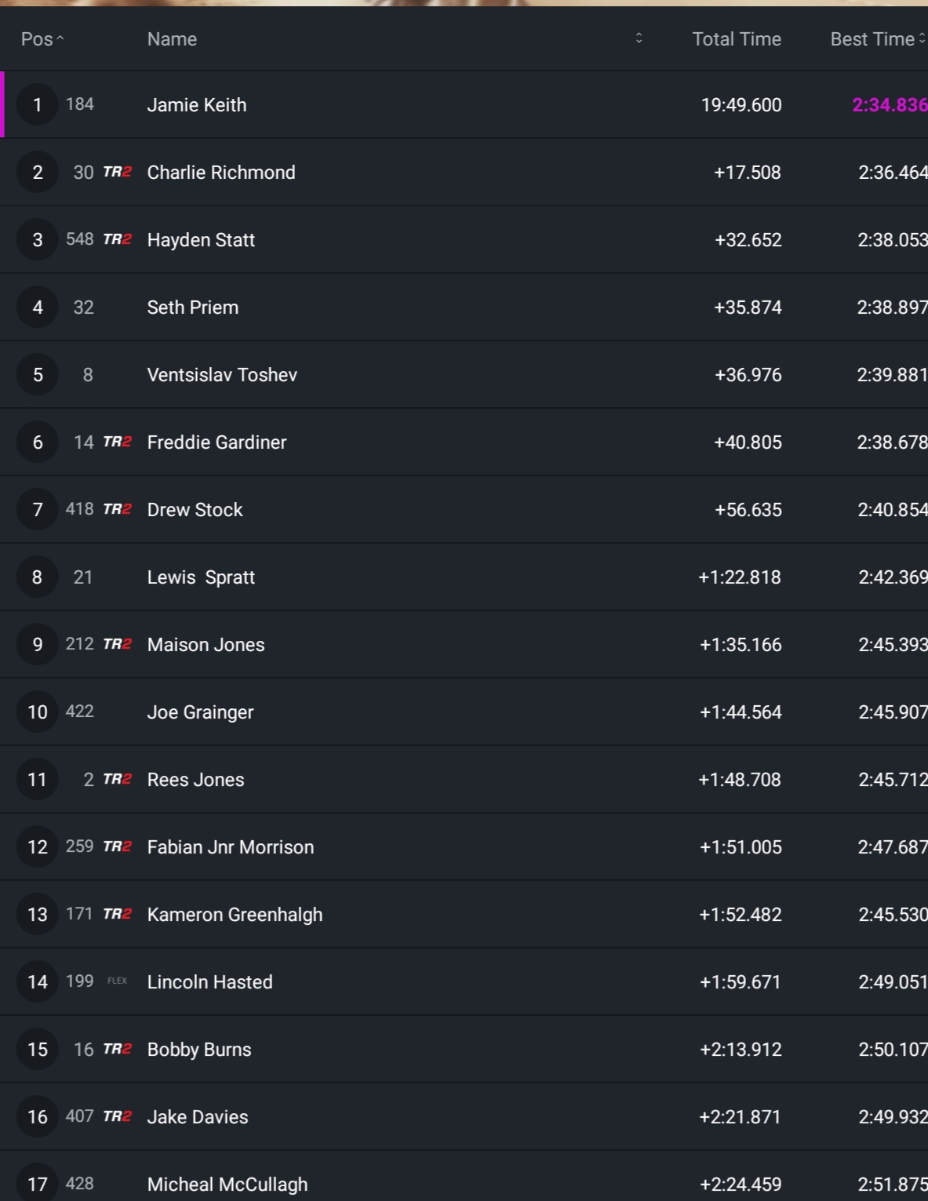Open rider Seth Priem's entry

tap(193, 308)
